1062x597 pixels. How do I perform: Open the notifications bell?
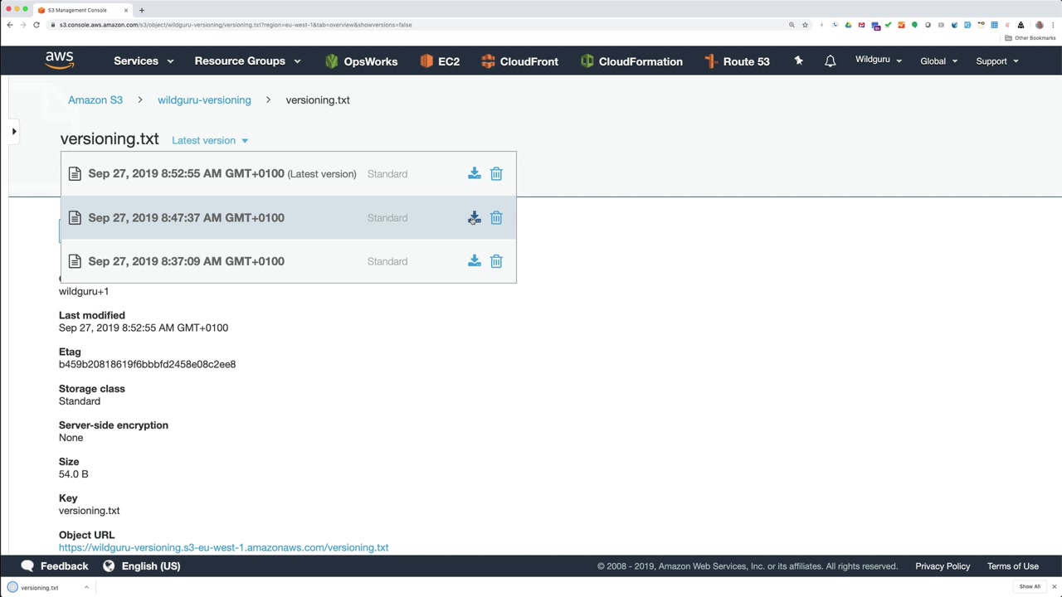point(830,61)
